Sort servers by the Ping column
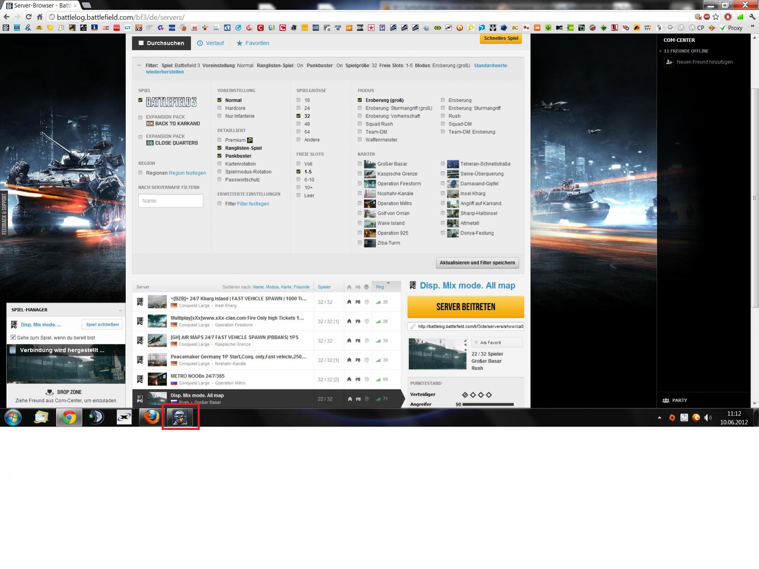Screen dimensions: 759x569 click(380, 287)
